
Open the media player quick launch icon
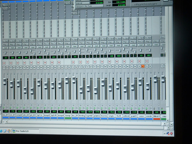tap(9, 131)
